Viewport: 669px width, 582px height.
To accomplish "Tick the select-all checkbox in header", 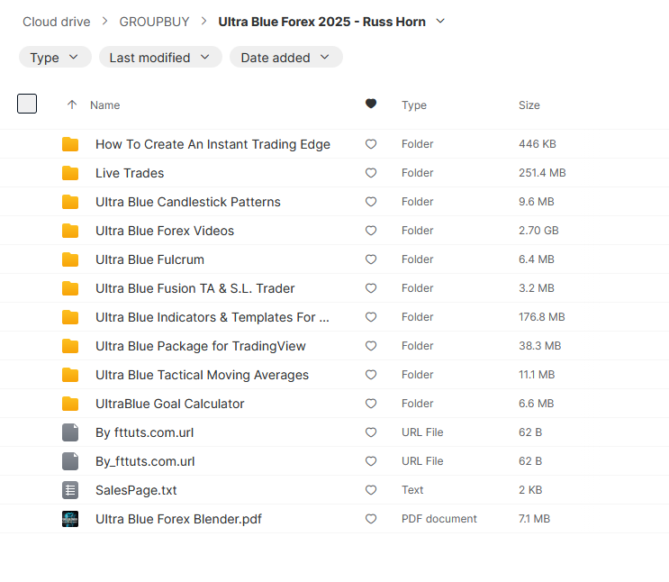I will point(27,104).
